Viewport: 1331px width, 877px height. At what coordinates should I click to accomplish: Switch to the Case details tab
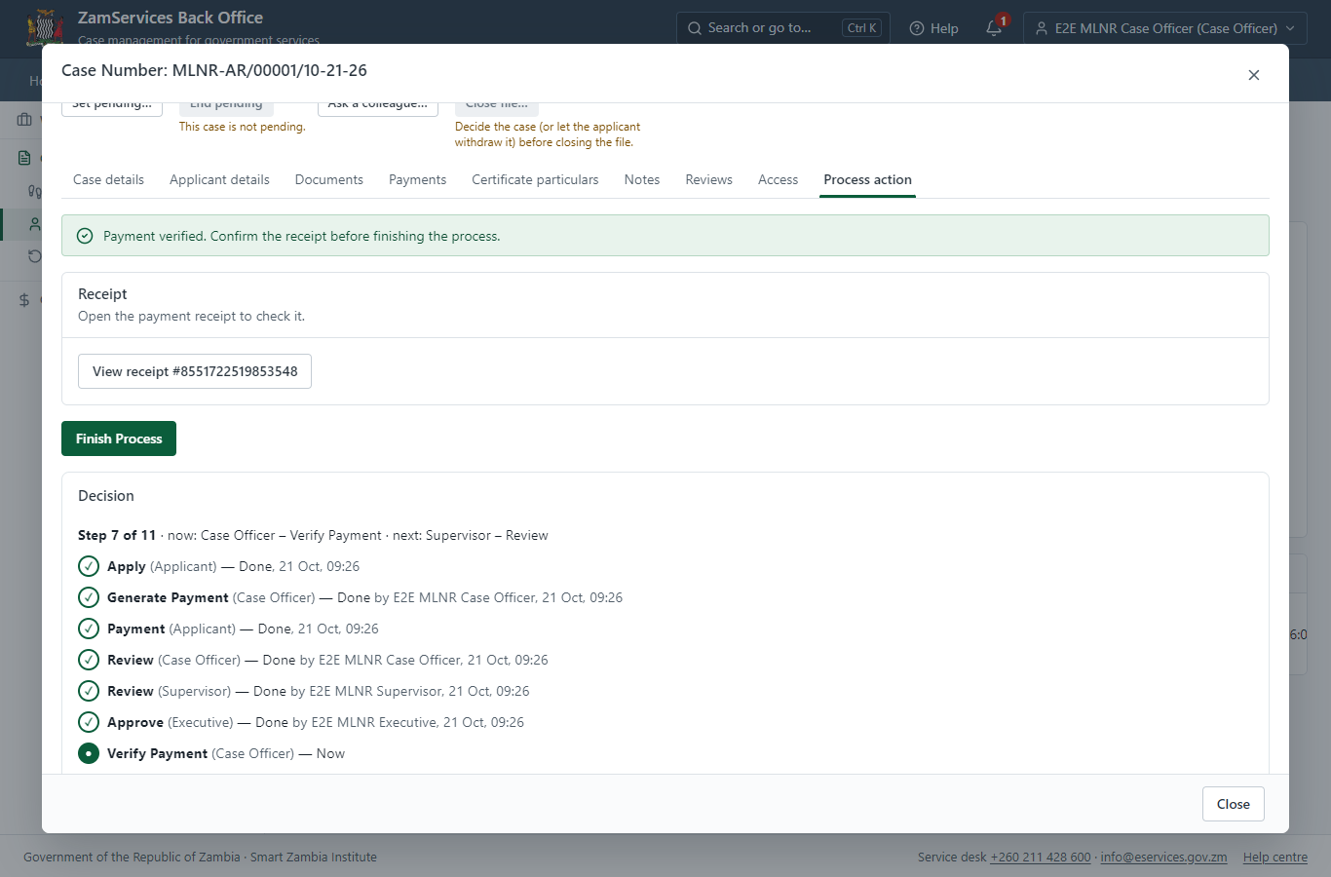point(108,179)
